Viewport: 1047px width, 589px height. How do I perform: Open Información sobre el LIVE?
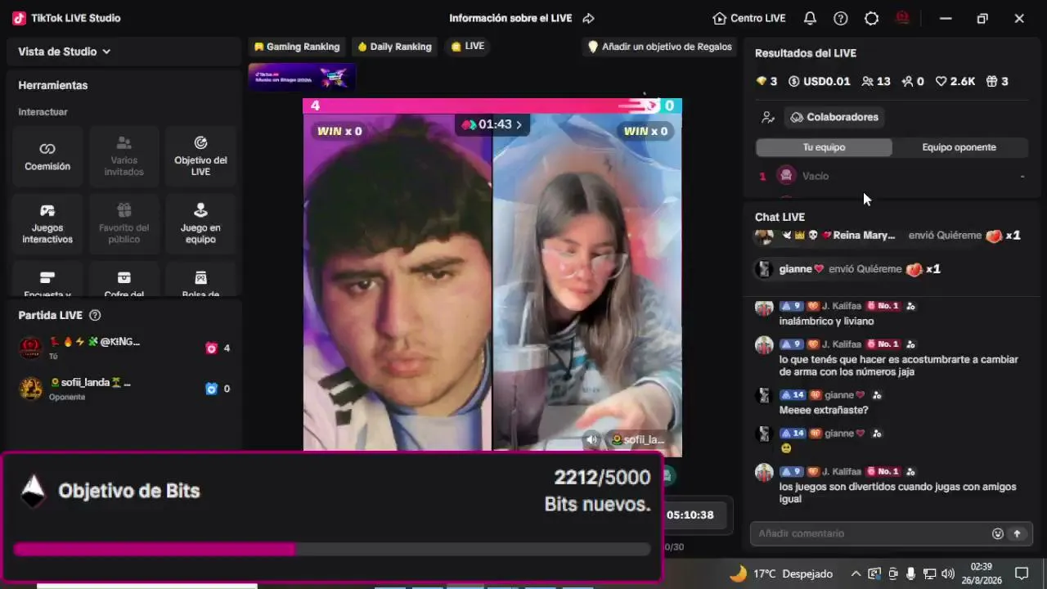click(510, 18)
